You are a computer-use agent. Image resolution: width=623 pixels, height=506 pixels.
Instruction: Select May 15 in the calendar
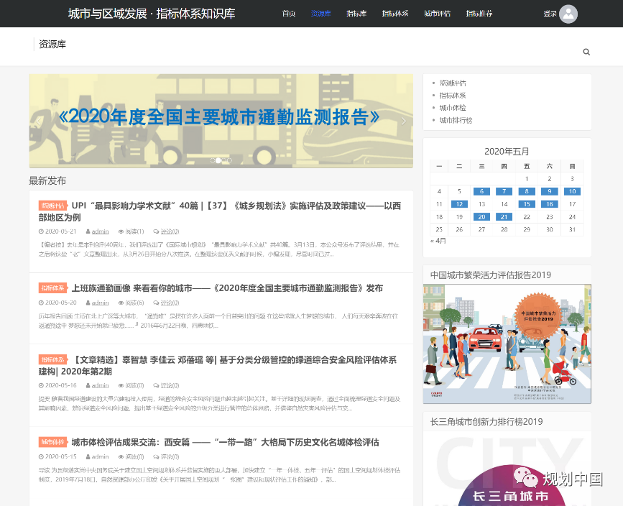coord(527,204)
